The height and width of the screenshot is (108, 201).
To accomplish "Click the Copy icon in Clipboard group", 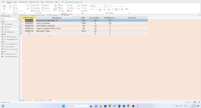I will [x=14, y=8].
